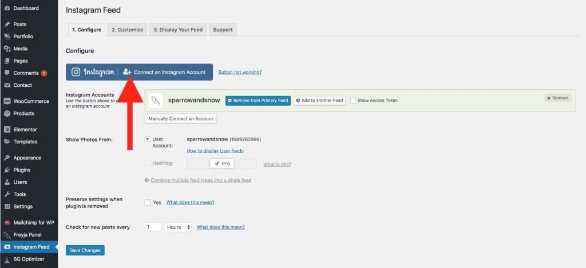The height and width of the screenshot is (268, 586).
Task: Open the Support tab
Action: coord(223,30)
